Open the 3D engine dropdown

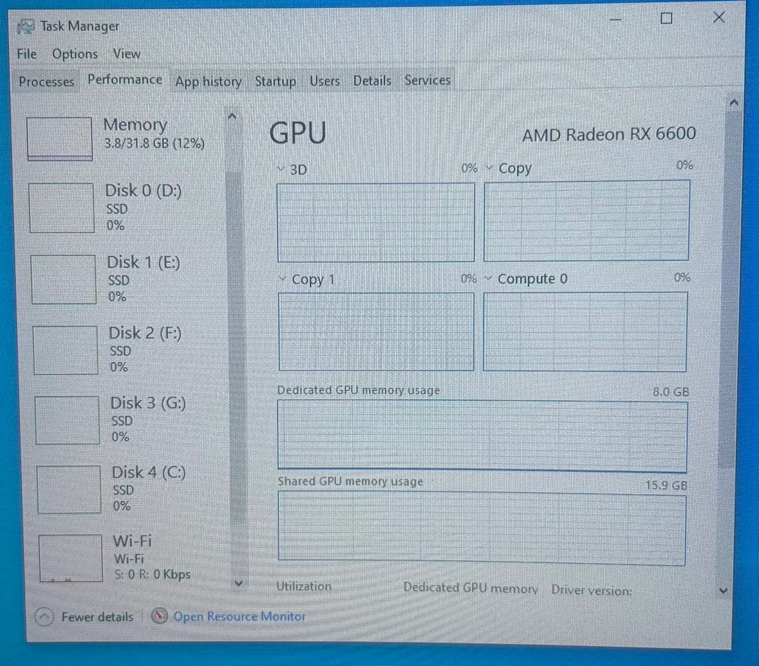coord(281,169)
